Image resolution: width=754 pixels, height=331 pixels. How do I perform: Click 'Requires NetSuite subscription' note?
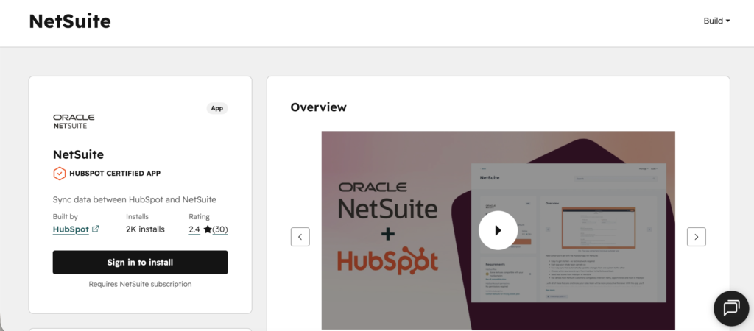pos(140,285)
